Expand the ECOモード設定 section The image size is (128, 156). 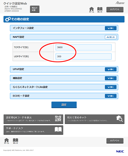point(111,96)
